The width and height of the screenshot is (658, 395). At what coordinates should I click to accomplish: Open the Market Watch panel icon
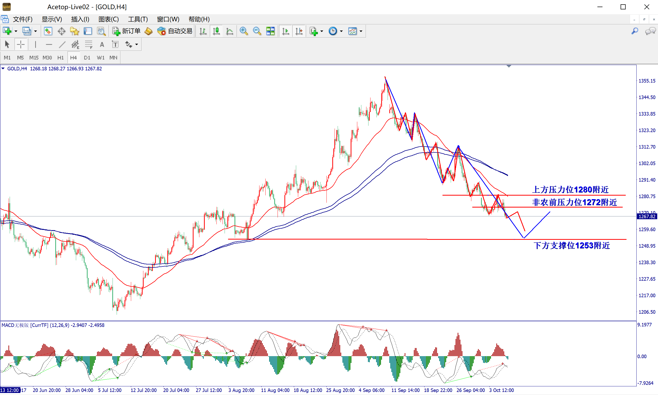[48, 31]
